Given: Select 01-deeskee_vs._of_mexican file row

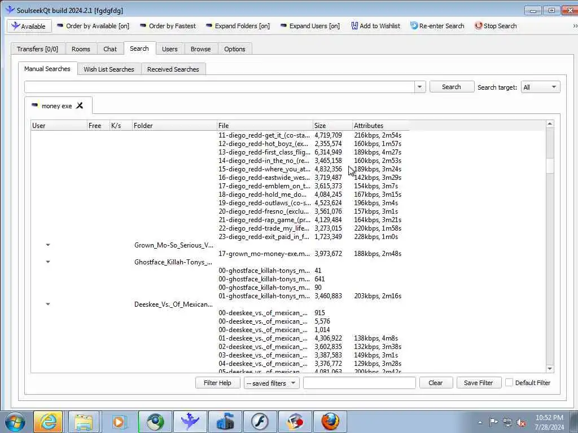Looking at the screenshot, I should coord(263,338).
